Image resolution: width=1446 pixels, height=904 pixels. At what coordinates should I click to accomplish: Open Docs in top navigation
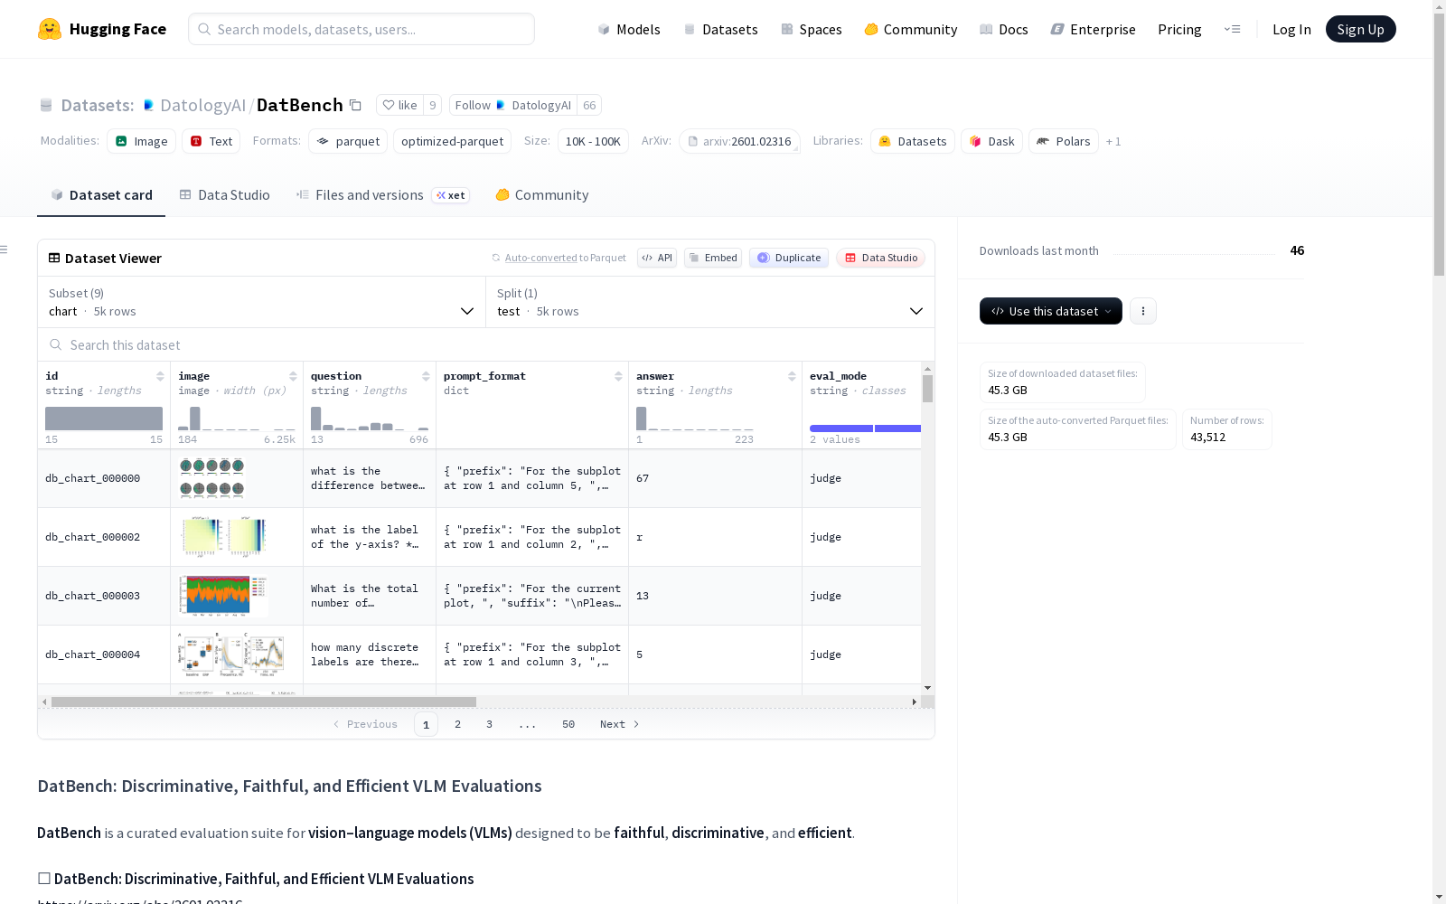point(1004,29)
